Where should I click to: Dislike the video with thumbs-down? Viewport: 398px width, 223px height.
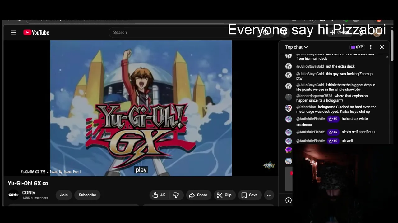(x=176, y=195)
